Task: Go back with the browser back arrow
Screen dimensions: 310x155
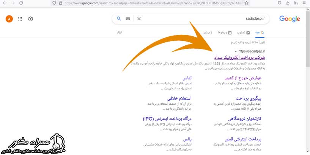Action: (5, 3)
